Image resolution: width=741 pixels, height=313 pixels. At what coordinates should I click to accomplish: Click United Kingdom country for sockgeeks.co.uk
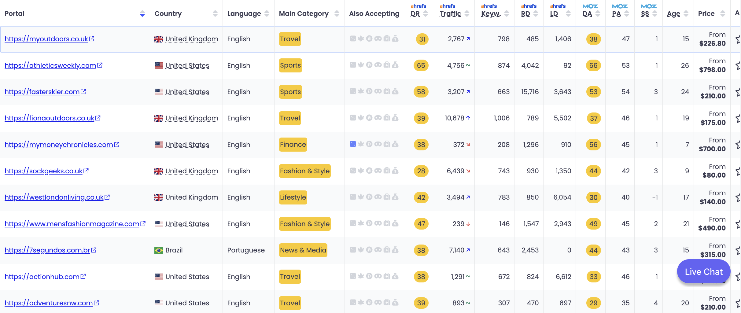(192, 171)
